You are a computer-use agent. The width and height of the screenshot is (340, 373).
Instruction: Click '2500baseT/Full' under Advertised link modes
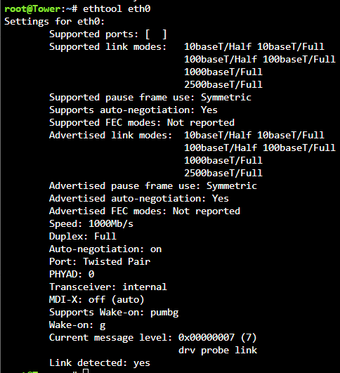click(x=223, y=173)
